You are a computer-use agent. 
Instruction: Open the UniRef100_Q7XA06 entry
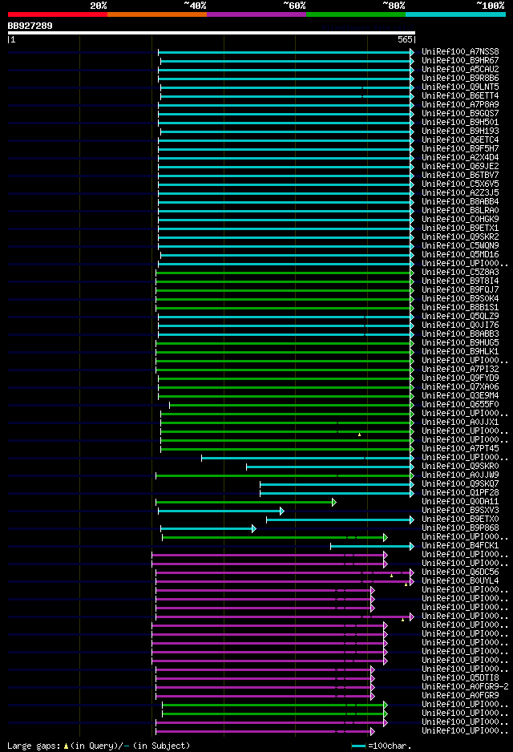(460, 387)
